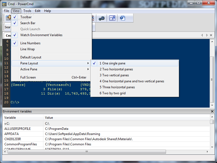Viewport: 217px width, 163px height.
Task: Click scroll down arrow in Environment Variables
Action: pyautogui.click(x=212, y=147)
